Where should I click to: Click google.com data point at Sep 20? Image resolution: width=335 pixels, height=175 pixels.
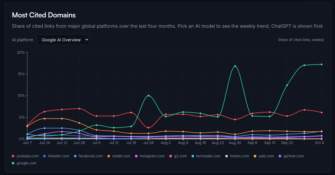coord(287,85)
